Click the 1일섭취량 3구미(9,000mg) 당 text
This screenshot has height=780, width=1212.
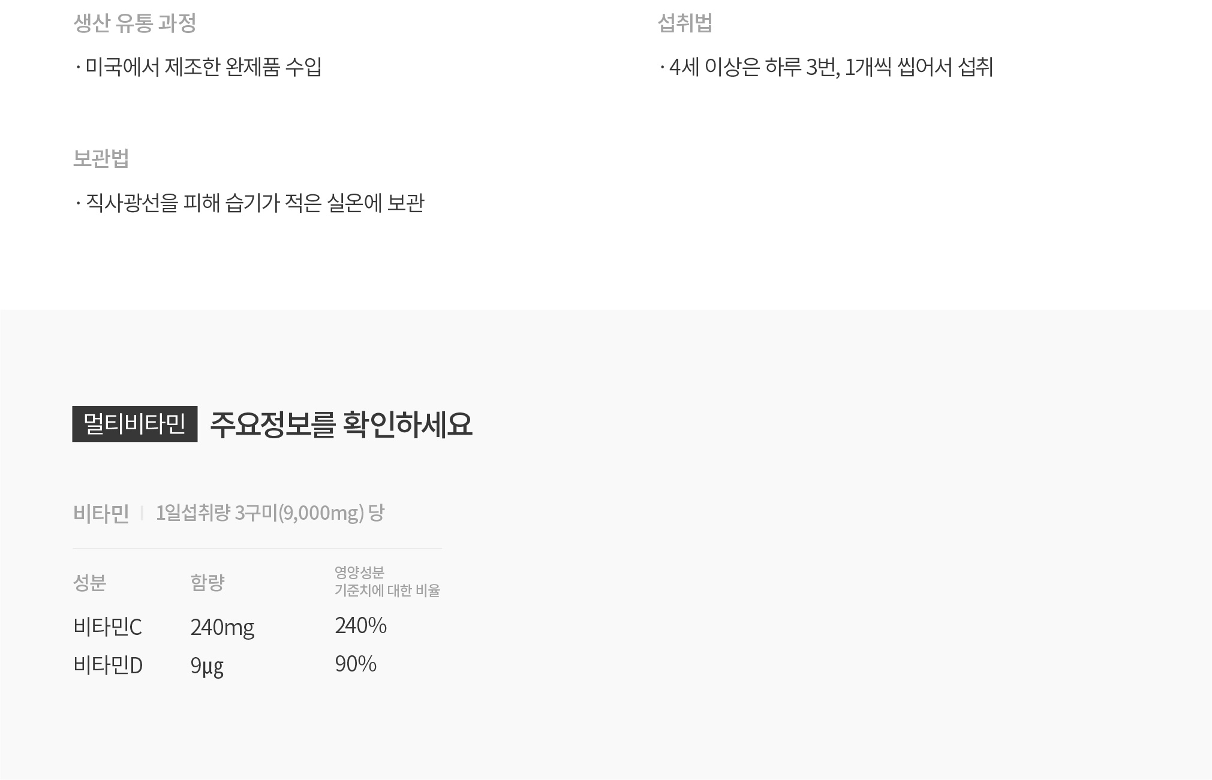click(x=270, y=513)
